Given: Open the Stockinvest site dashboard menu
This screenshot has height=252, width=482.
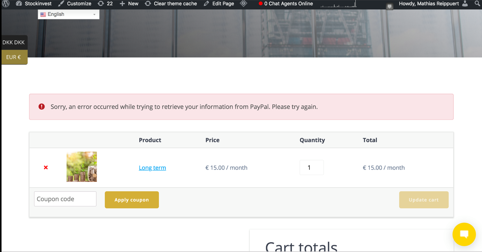Looking at the screenshot, I should click(34, 4).
